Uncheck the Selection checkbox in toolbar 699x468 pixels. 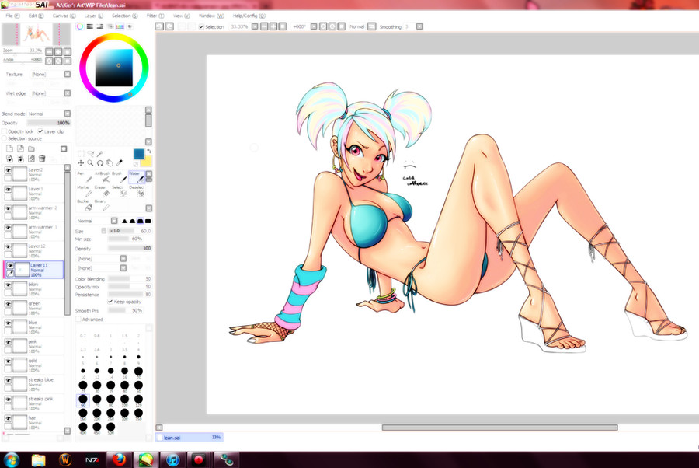[x=201, y=26]
